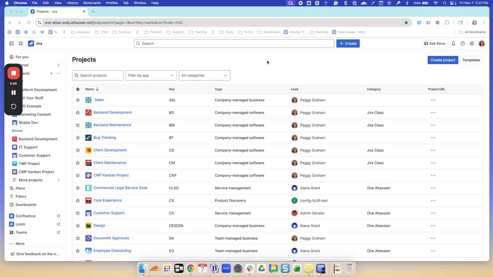This screenshot has height=277, width=493.
Task: Click the megaphone feedback icon
Action: 13,254
